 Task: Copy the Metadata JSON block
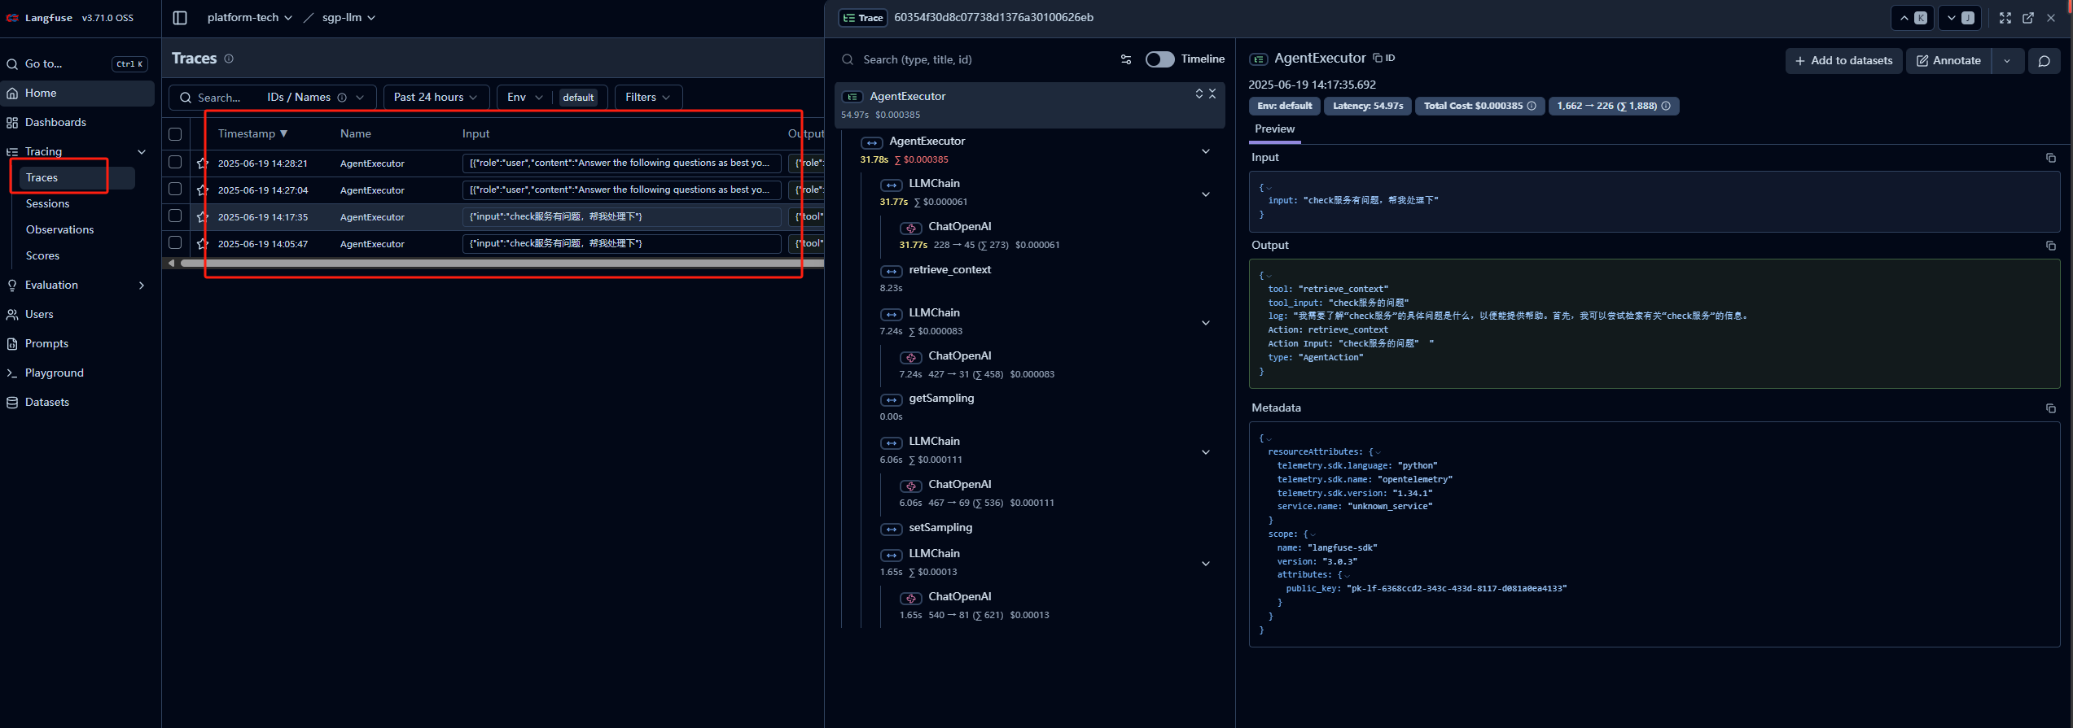[x=2051, y=408]
